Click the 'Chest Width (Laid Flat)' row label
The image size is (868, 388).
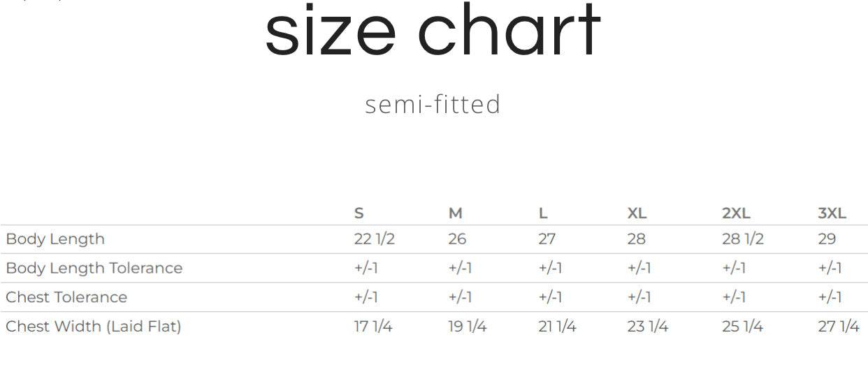point(93,327)
